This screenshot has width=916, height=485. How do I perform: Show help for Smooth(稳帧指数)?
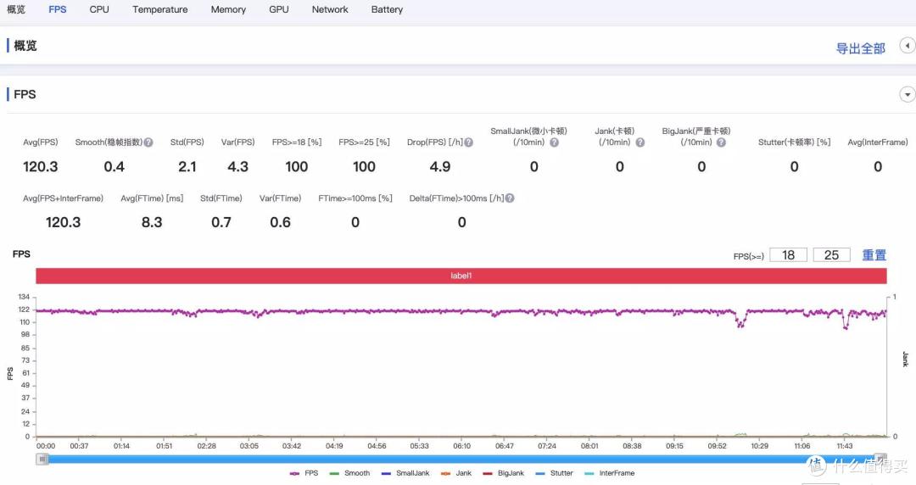point(148,142)
